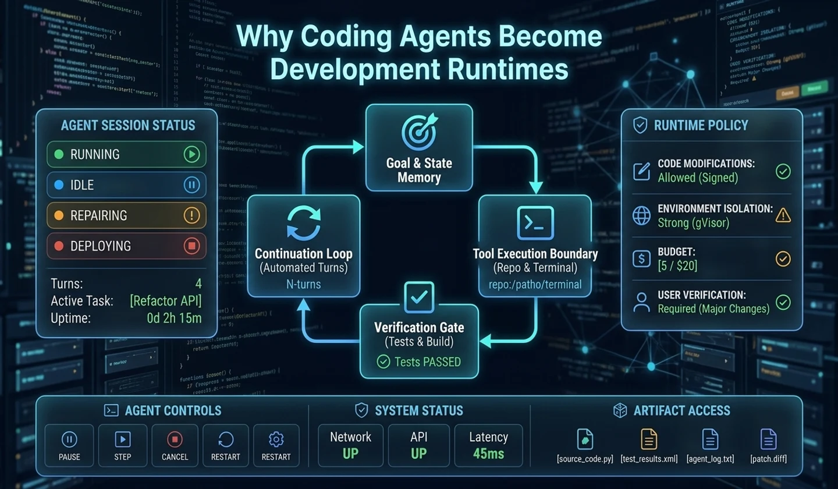Click the Verification Gate node title

pyautogui.click(x=418, y=328)
